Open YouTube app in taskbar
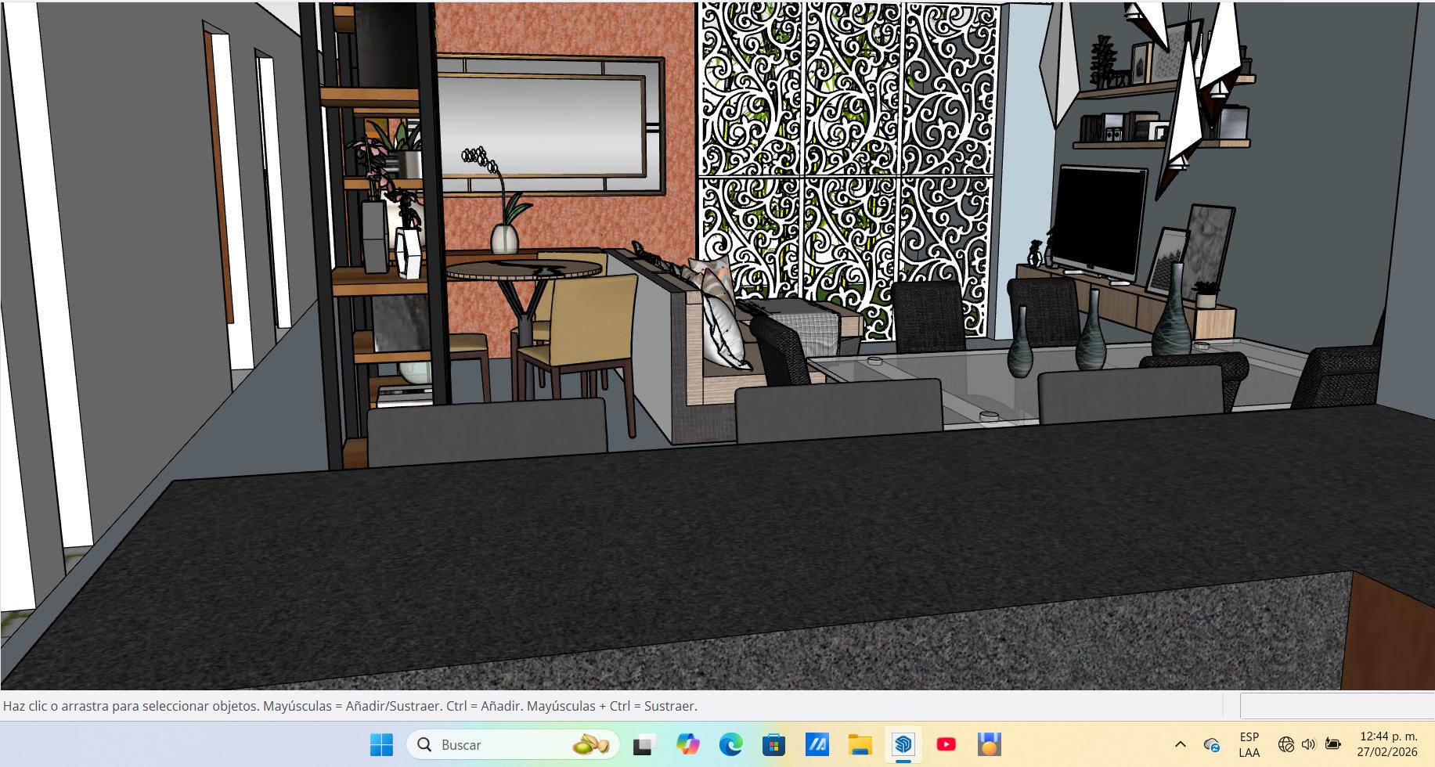 946,744
